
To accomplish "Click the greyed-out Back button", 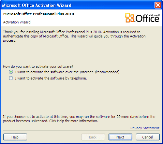I will (93, 137).
